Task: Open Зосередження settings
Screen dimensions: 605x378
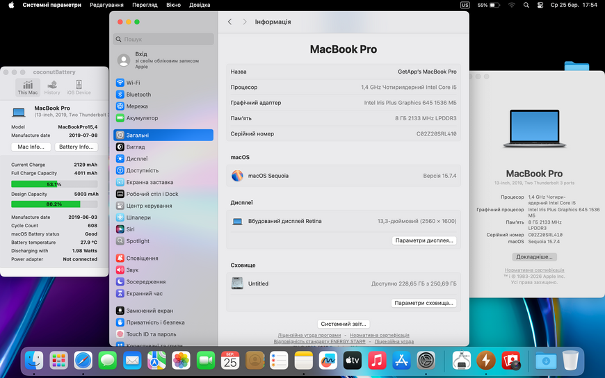Action: coord(163,281)
